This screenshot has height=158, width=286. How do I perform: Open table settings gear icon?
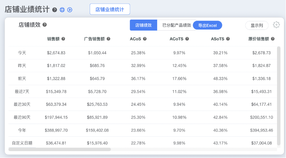pos(276,25)
